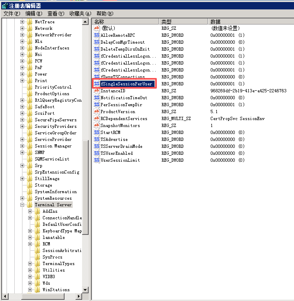This screenshot has height=301, width=294.
Task: Open the 收藏夹 menu
Action: [80, 13]
